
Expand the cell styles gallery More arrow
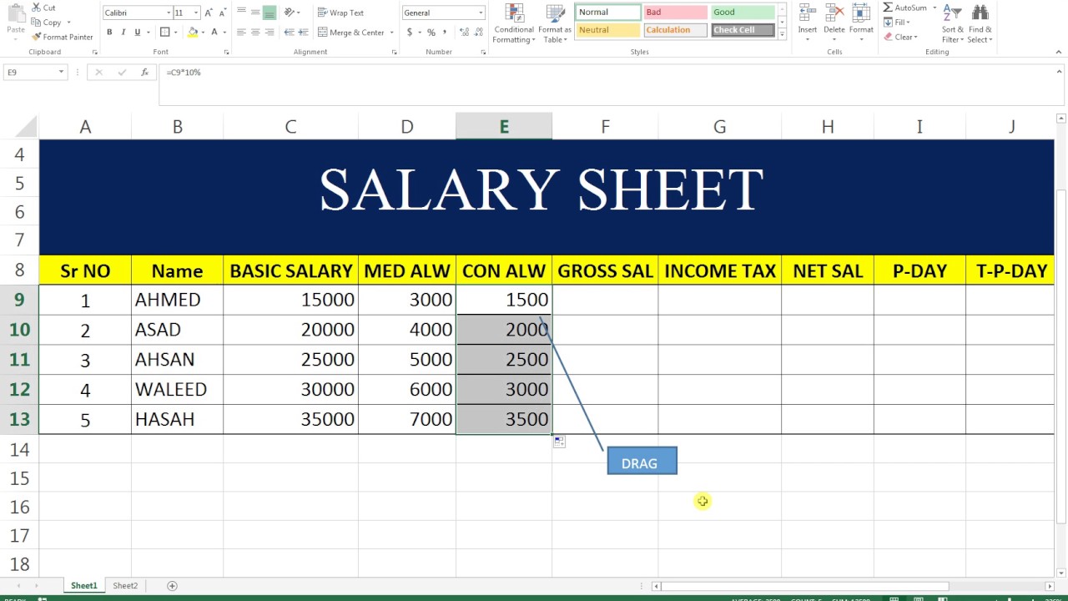(782, 34)
